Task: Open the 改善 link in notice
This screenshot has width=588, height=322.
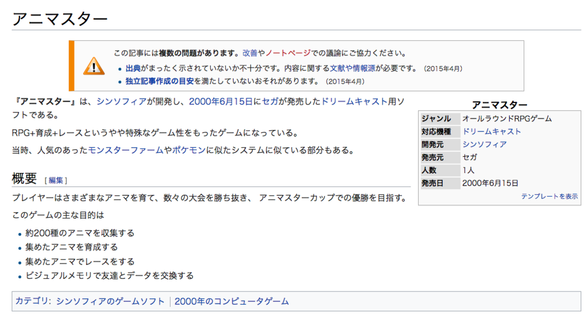Action: (x=250, y=53)
